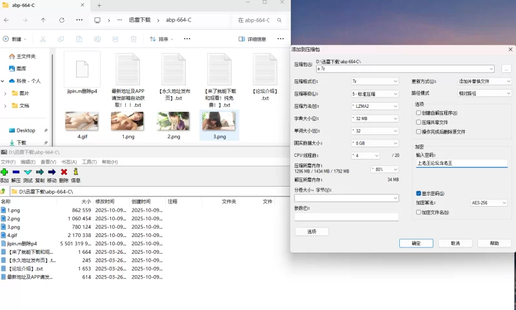Click the 输入密码 password field
This screenshot has width=516, height=310.
point(462,163)
